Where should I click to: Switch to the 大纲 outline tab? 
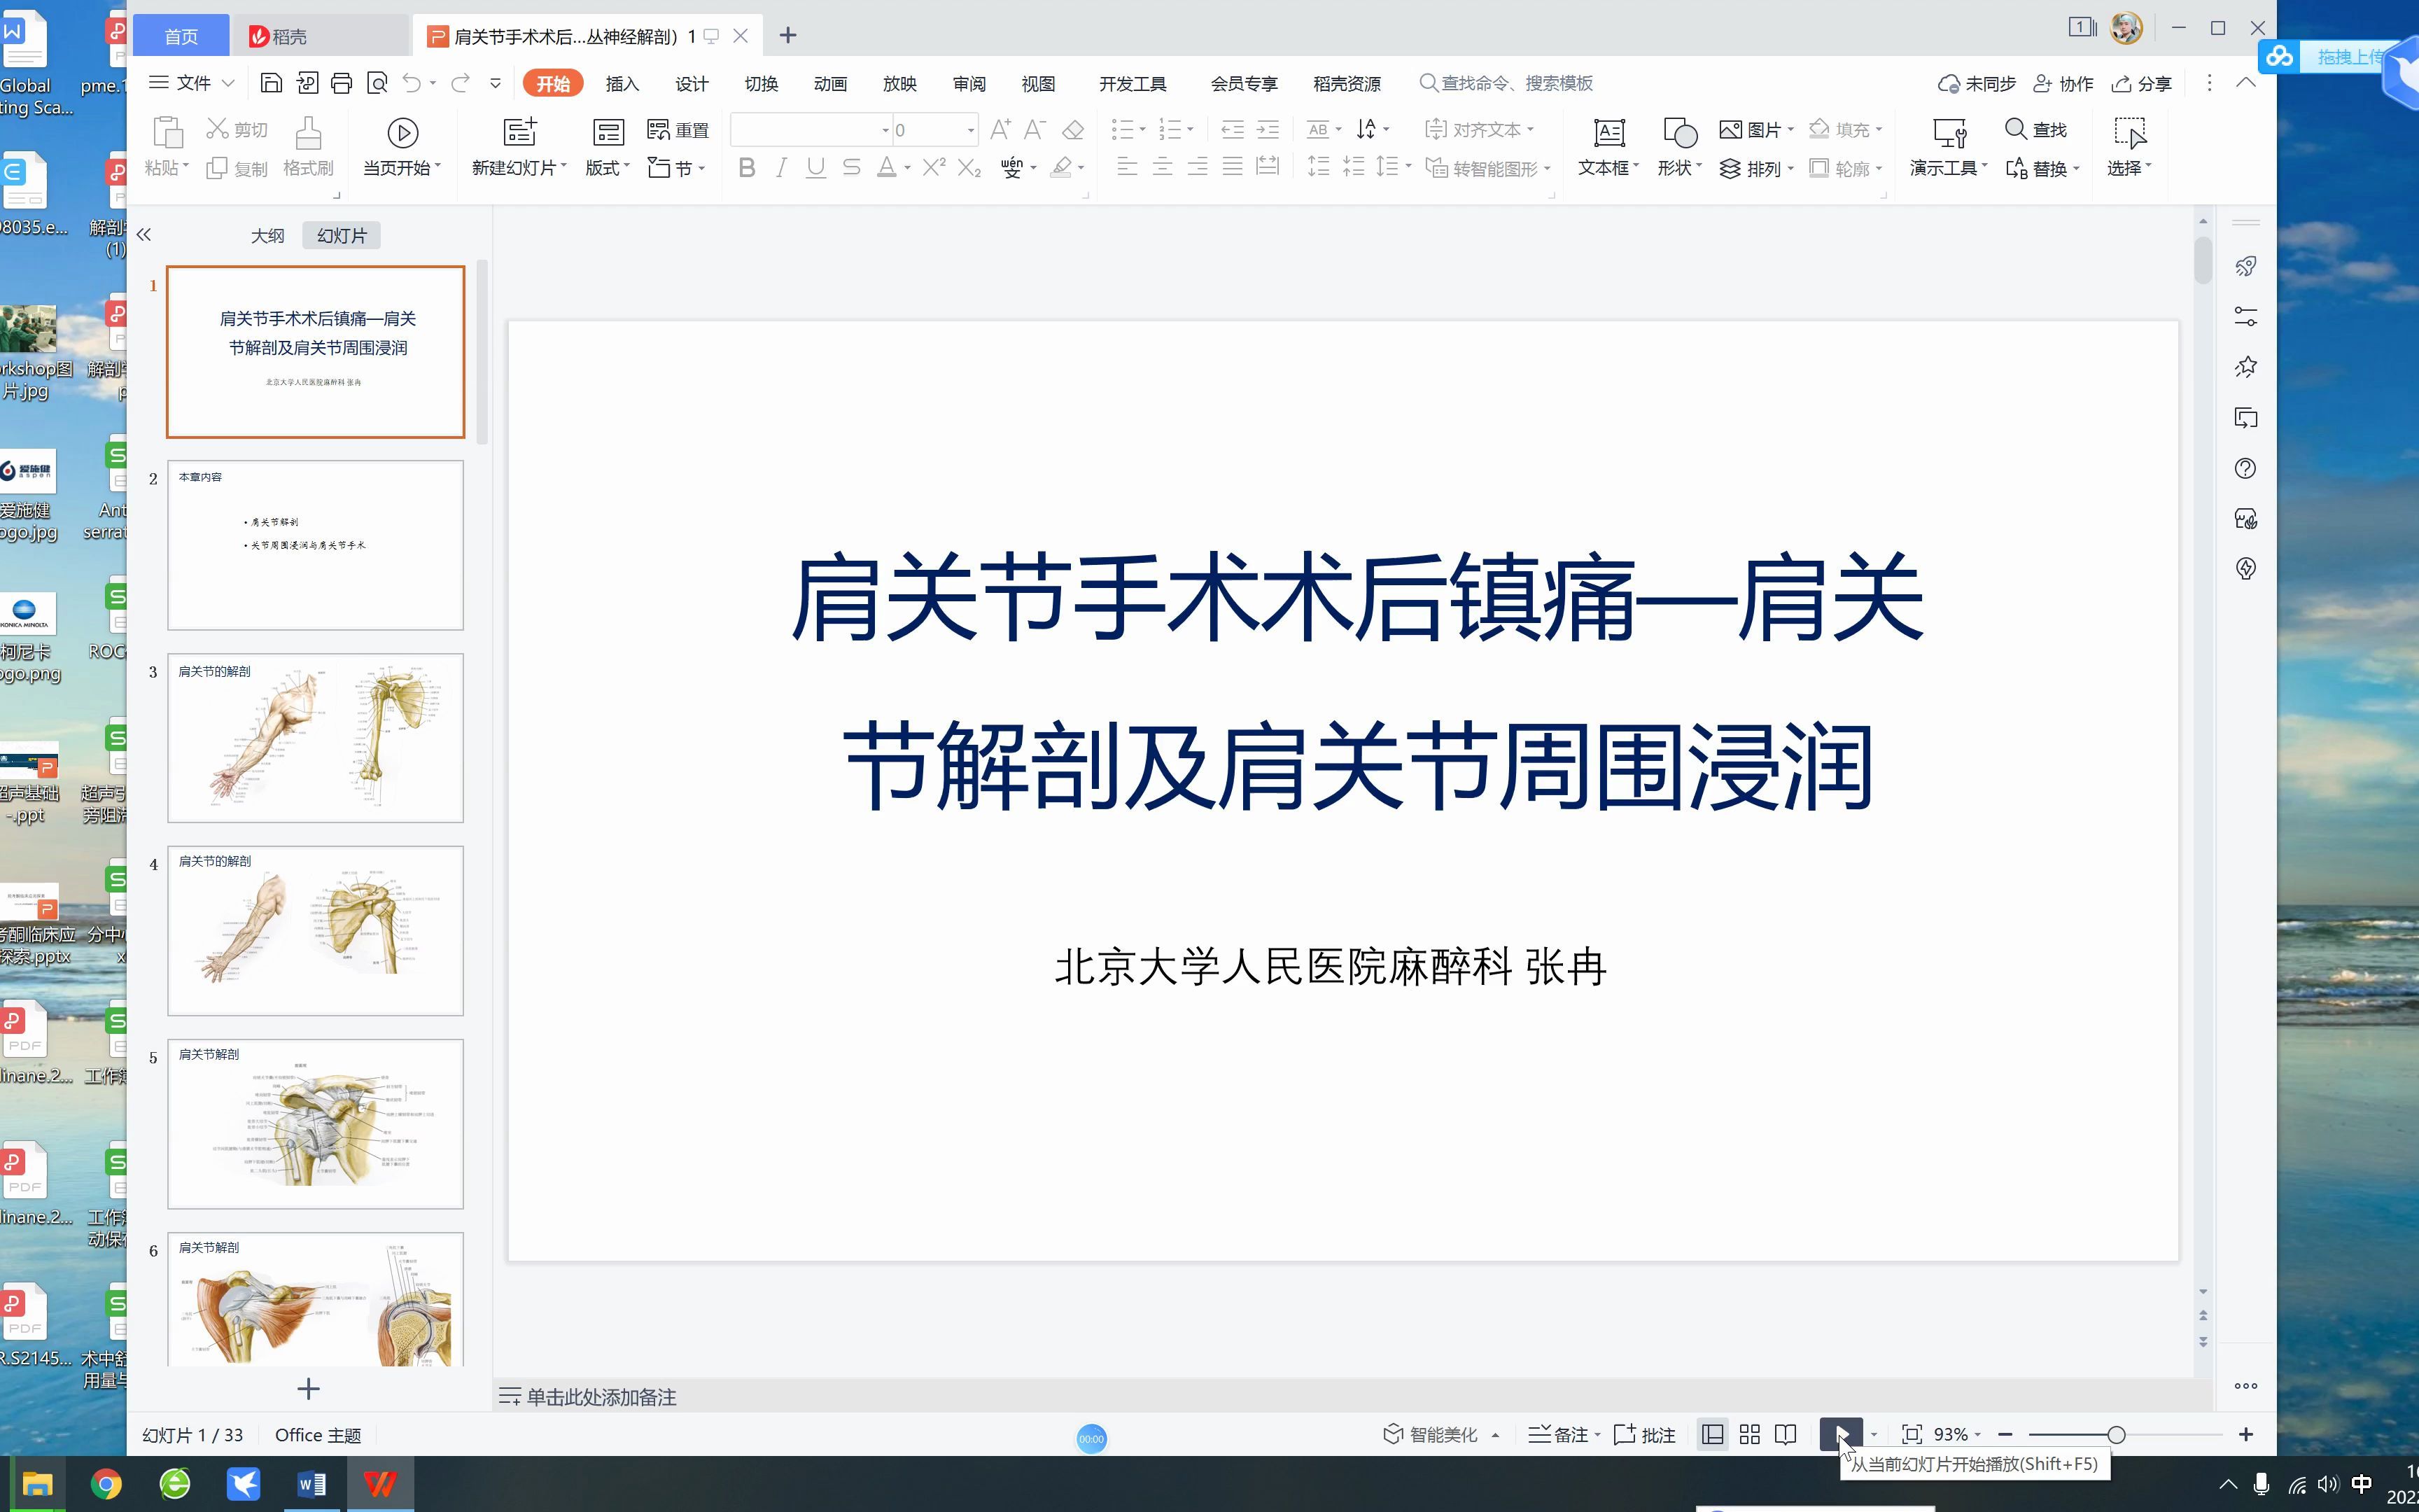point(267,235)
